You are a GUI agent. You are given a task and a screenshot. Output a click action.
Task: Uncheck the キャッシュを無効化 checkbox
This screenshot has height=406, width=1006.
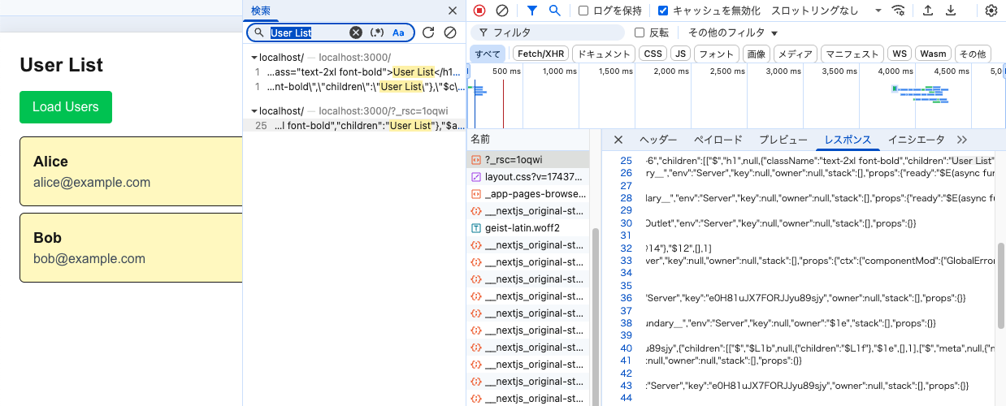coord(663,11)
